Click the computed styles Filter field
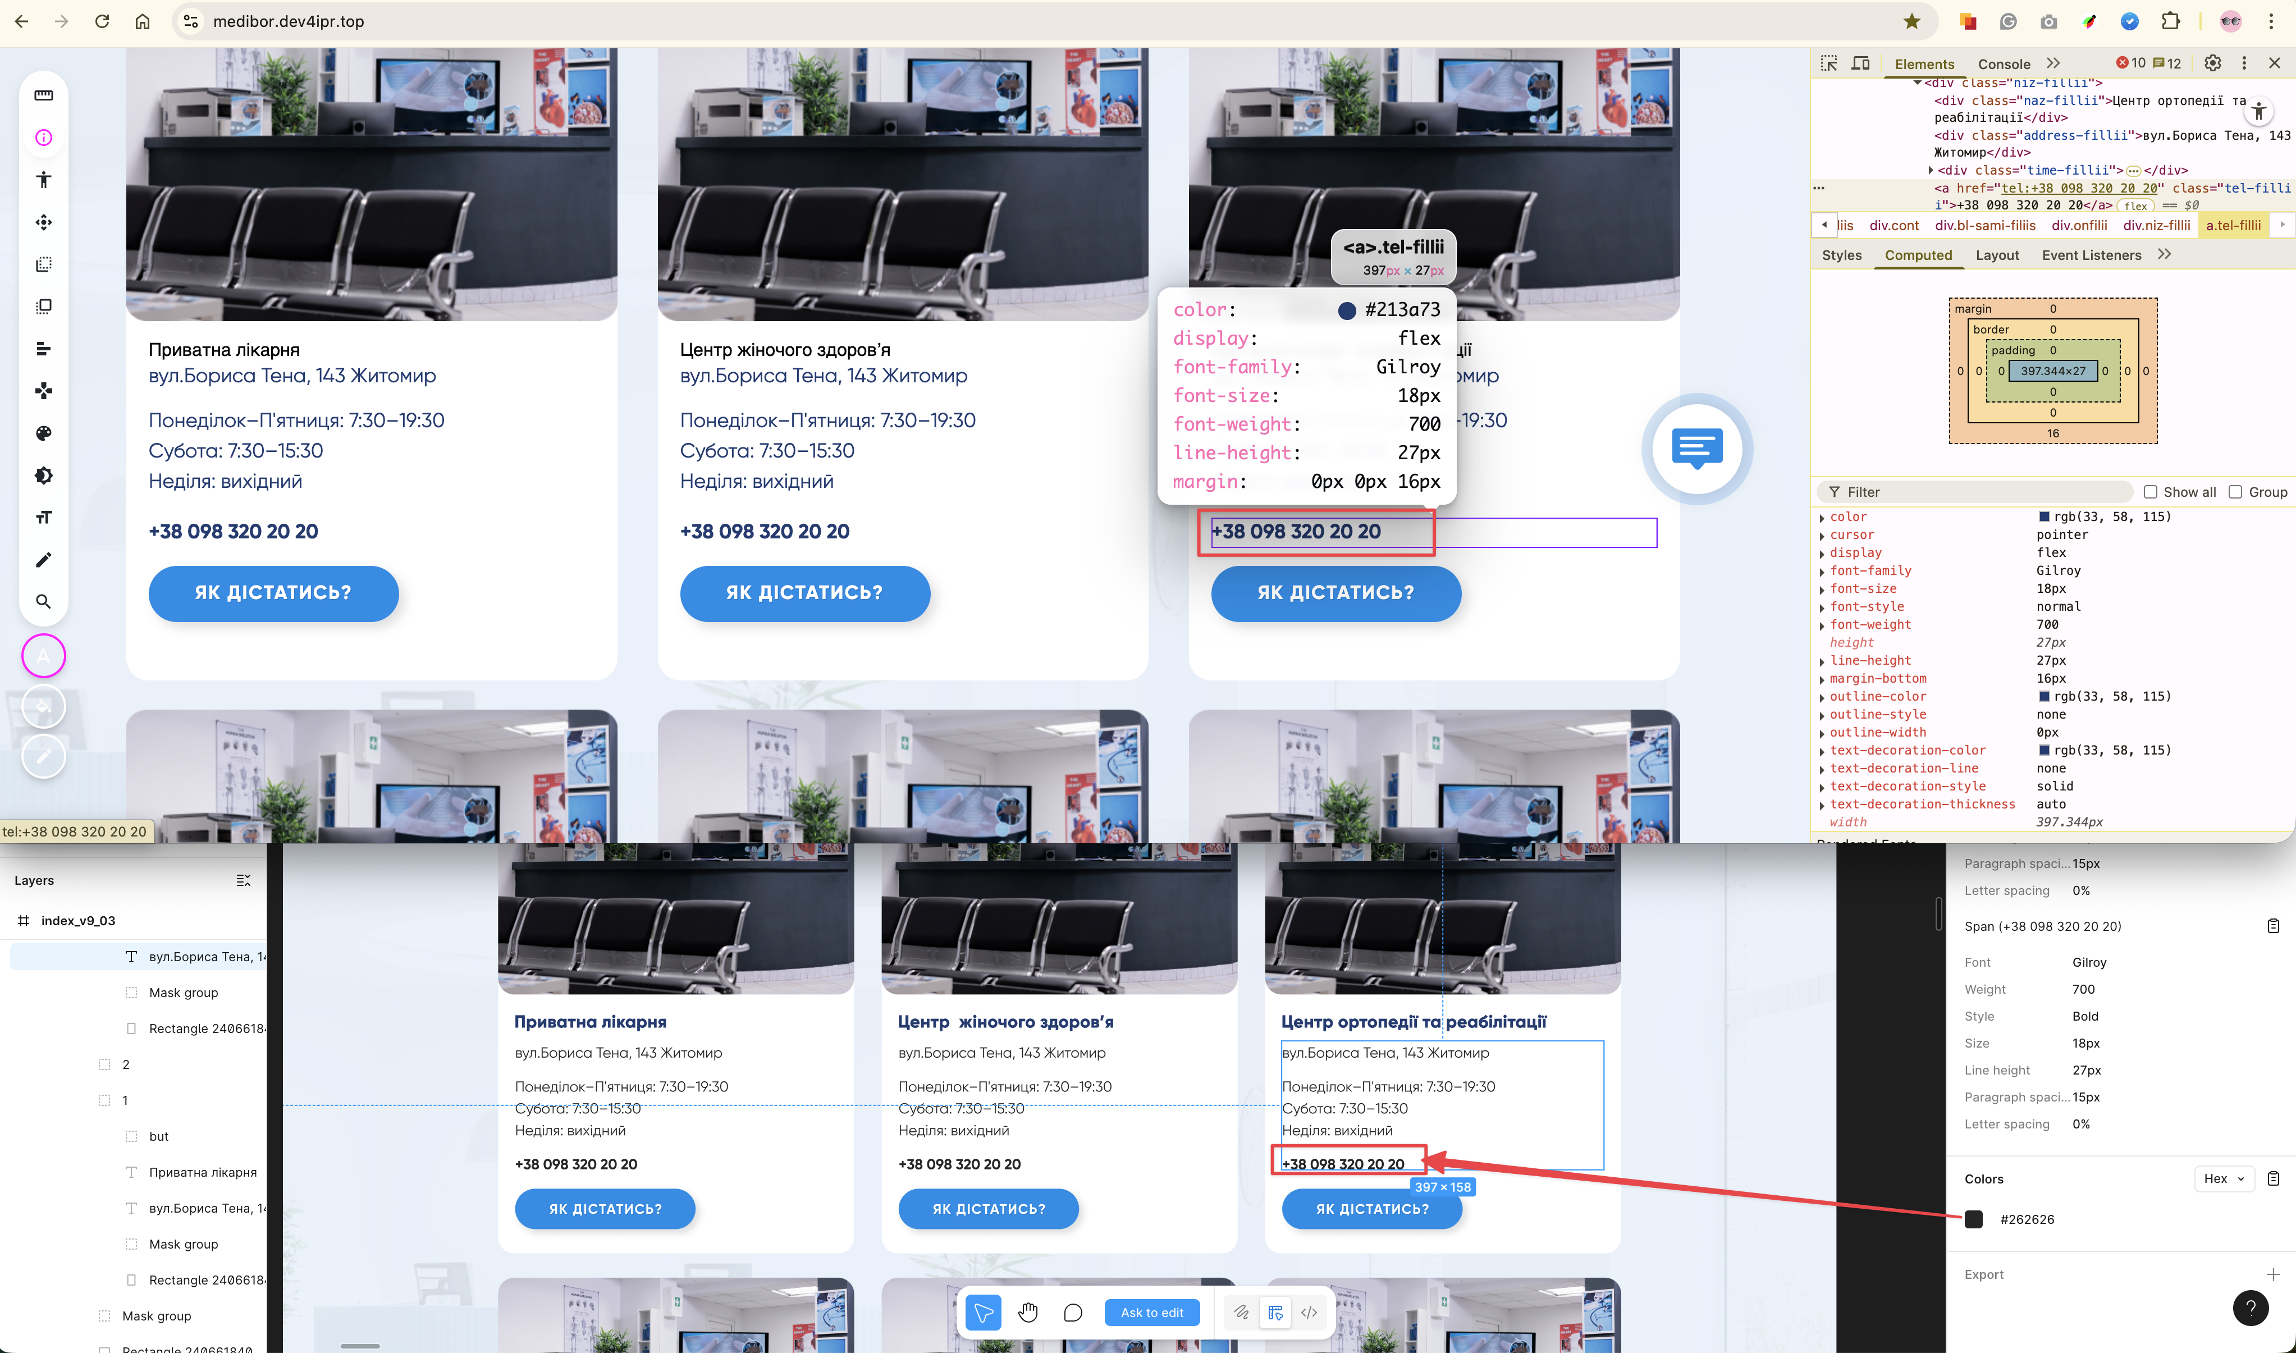The image size is (2296, 1353). coord(1978,491)
